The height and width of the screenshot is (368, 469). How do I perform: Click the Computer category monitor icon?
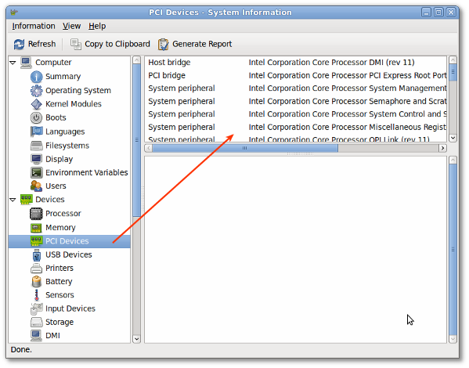point(26,63)
